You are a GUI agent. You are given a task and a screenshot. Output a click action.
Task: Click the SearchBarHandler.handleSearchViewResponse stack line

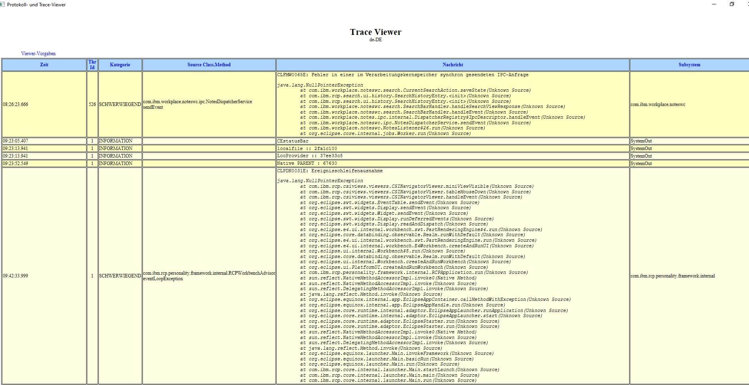[433, 106]
